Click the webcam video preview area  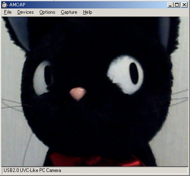click(95, 91)
